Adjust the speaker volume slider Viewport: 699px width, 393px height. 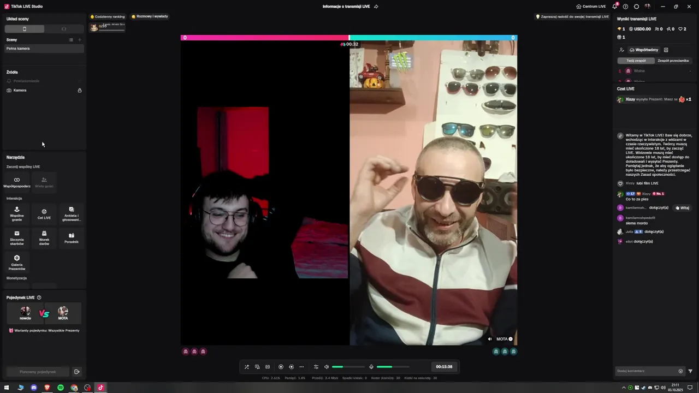pos(348,367)
